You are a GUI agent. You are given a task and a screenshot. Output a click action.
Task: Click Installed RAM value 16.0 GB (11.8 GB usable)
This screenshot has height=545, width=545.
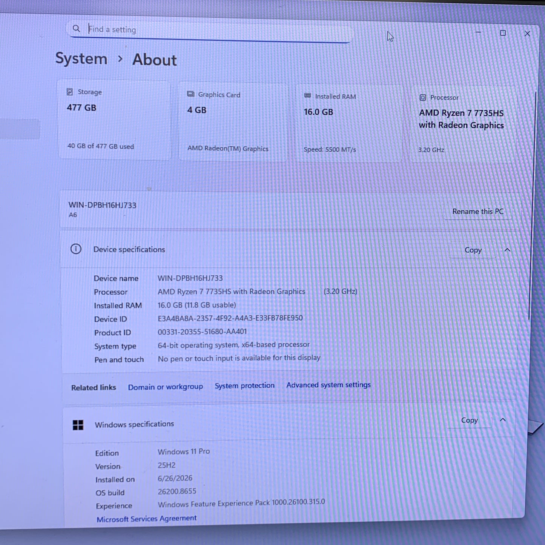coord(197,305)
